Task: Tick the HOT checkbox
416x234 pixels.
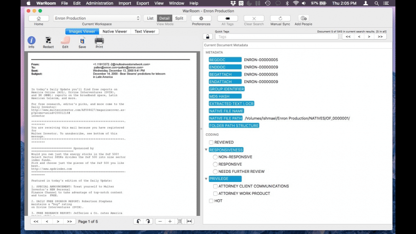Action: pyautogui.click(x=211, y=201)
